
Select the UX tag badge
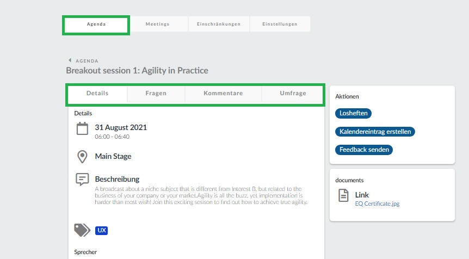click(x=101, y=230)
